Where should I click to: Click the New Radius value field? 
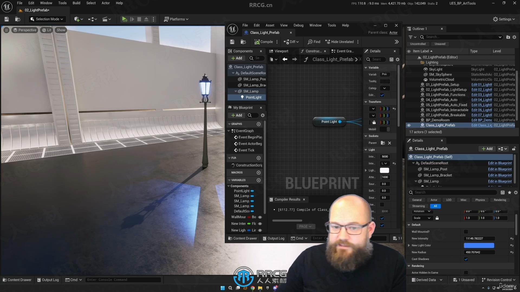479,252
